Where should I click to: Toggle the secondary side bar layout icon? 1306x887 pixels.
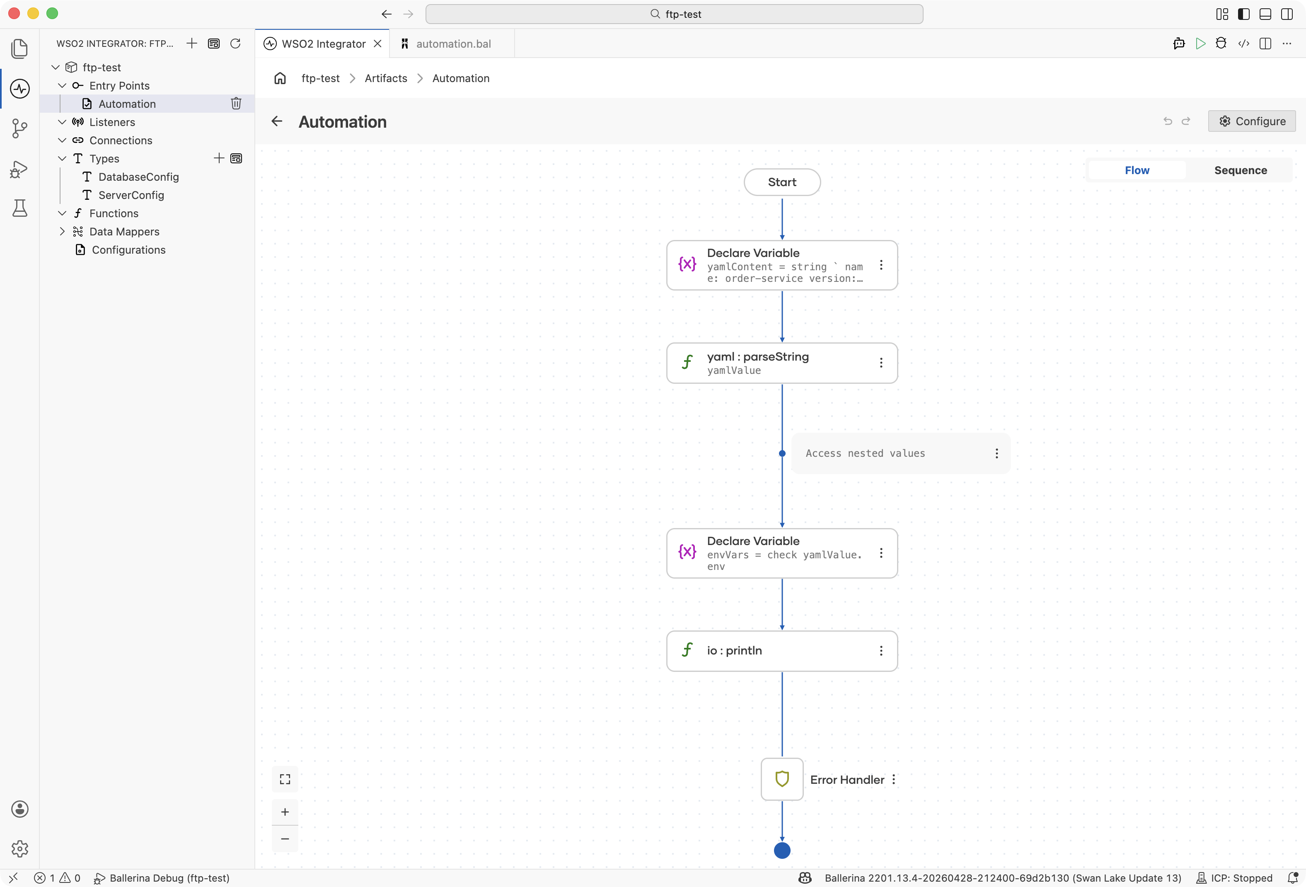point(1287,14)
